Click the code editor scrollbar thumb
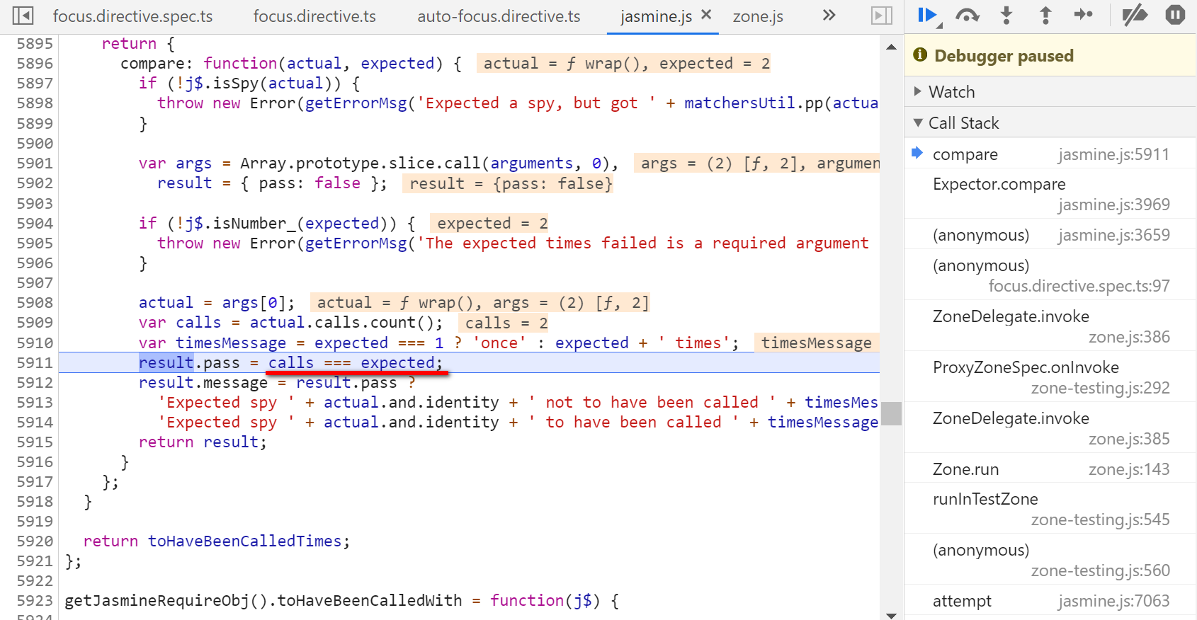 tap(891, 413)
